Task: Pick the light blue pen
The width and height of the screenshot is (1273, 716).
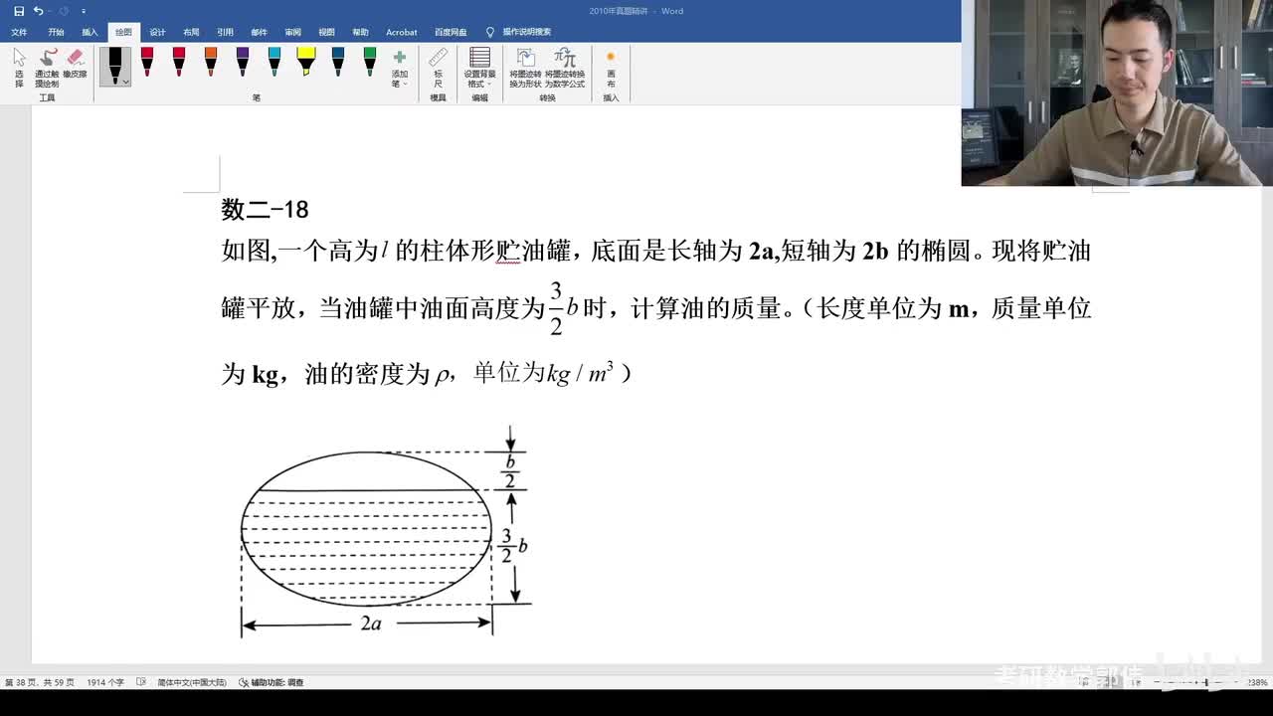Action: pyautogui.click(x=274, y=62)
